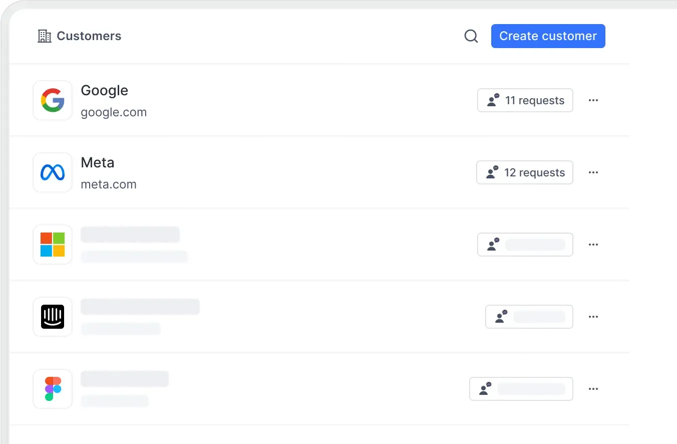Select the Intercom logo icon
The width and height of the screenshot is (677, 444).
click(53, 317)
